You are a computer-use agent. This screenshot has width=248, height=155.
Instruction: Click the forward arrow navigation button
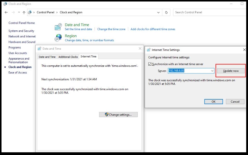point(13,12)
